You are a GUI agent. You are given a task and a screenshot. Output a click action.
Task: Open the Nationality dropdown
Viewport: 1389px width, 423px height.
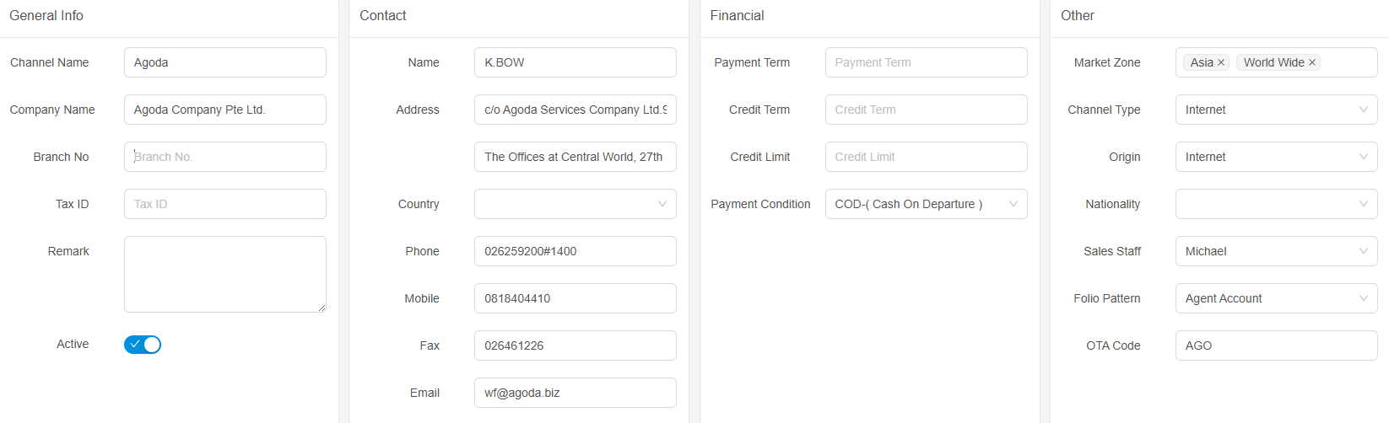[1276, 204]
